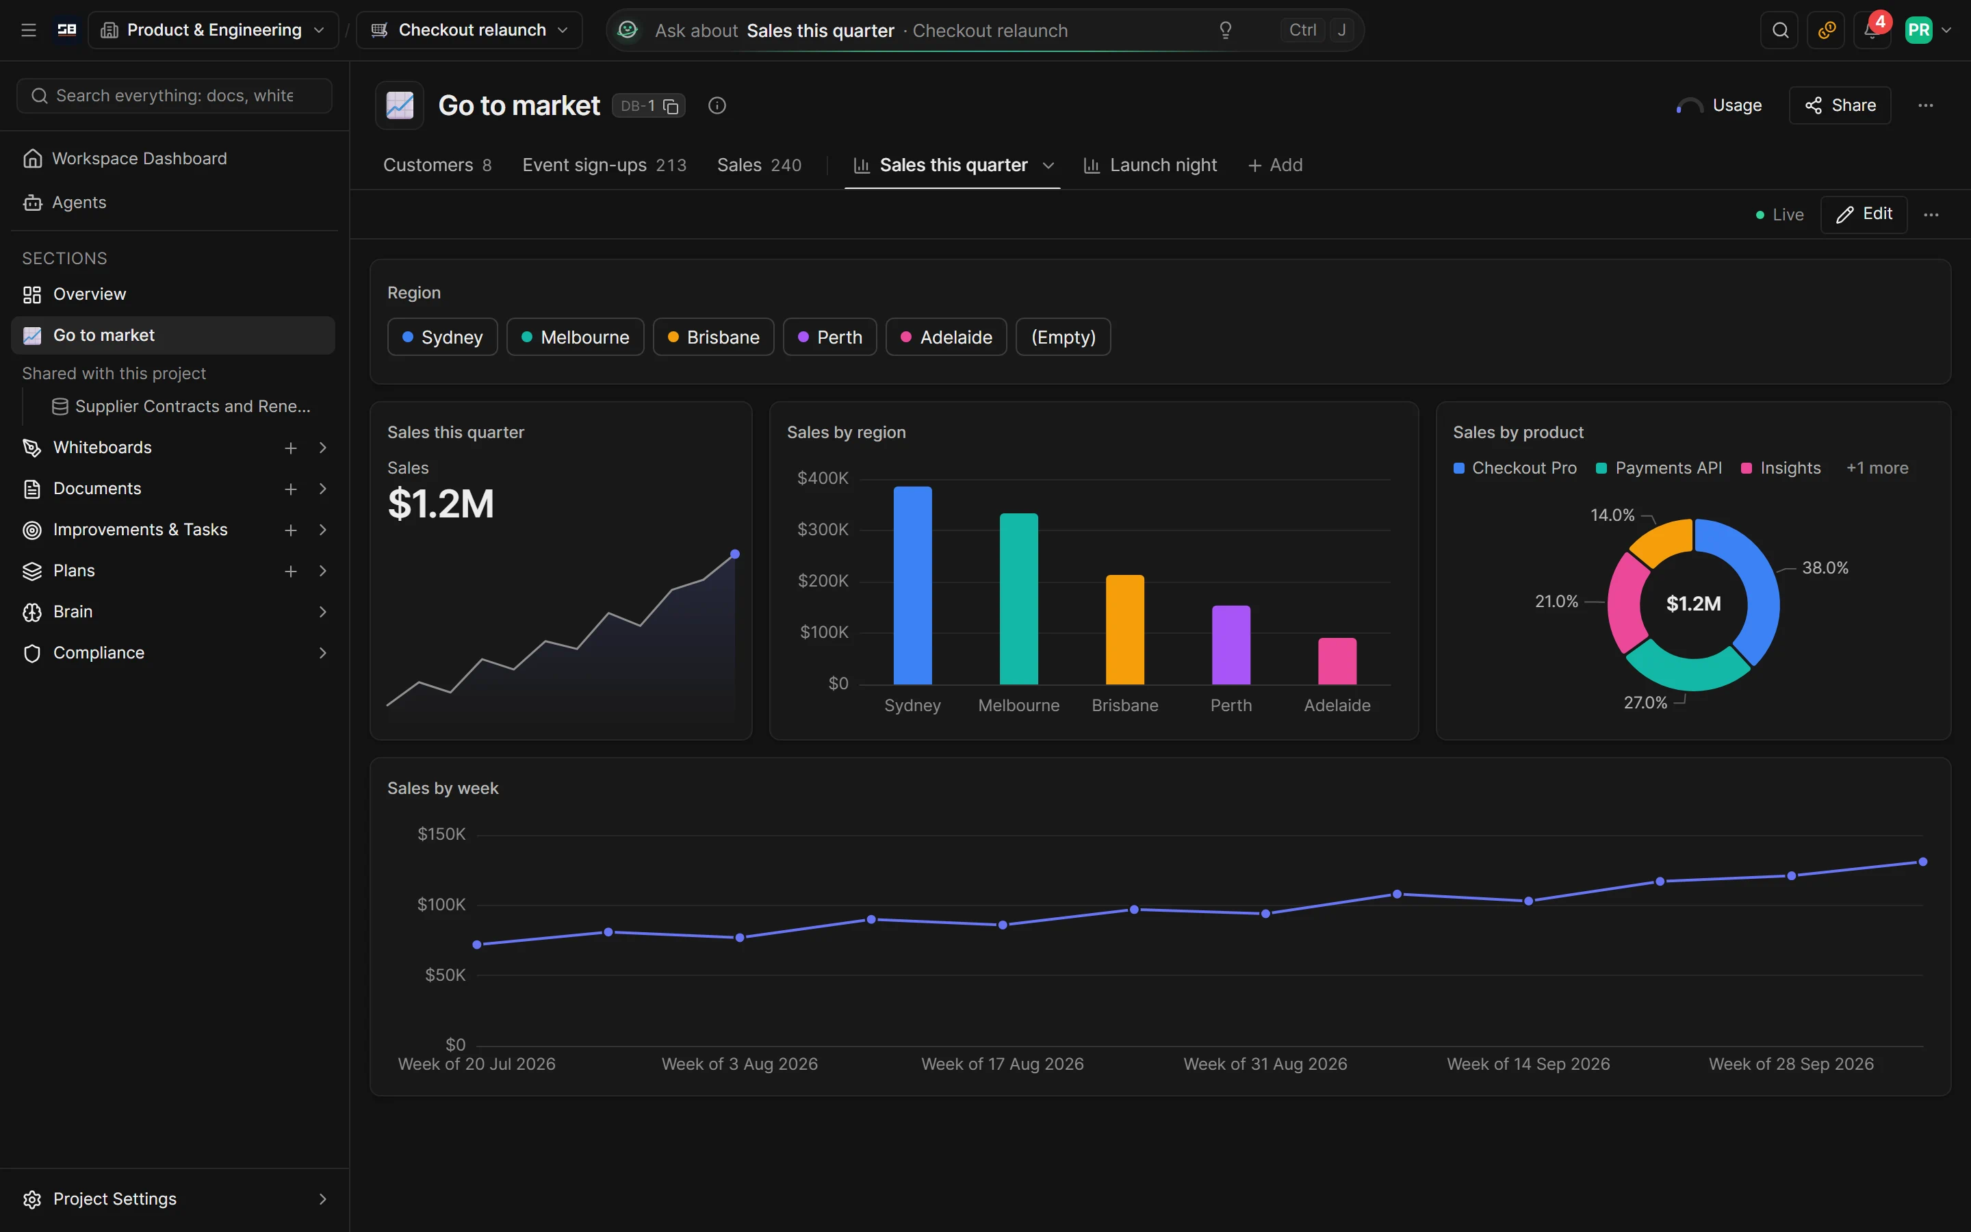Click the Checkout Pro legend swatch
1971x1232 pixels.
tap(1458, 469)
